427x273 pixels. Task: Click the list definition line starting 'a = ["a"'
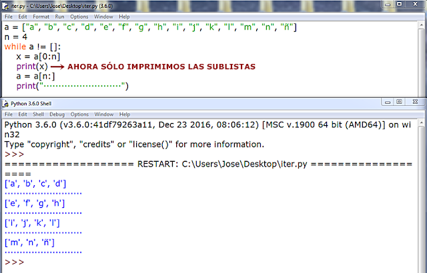(150, 27)
